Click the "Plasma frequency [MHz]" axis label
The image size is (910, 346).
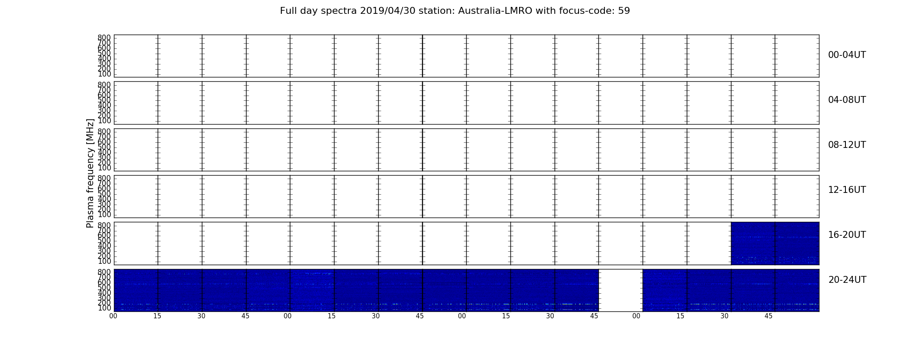pyautogui.click(x=90, y=173)
